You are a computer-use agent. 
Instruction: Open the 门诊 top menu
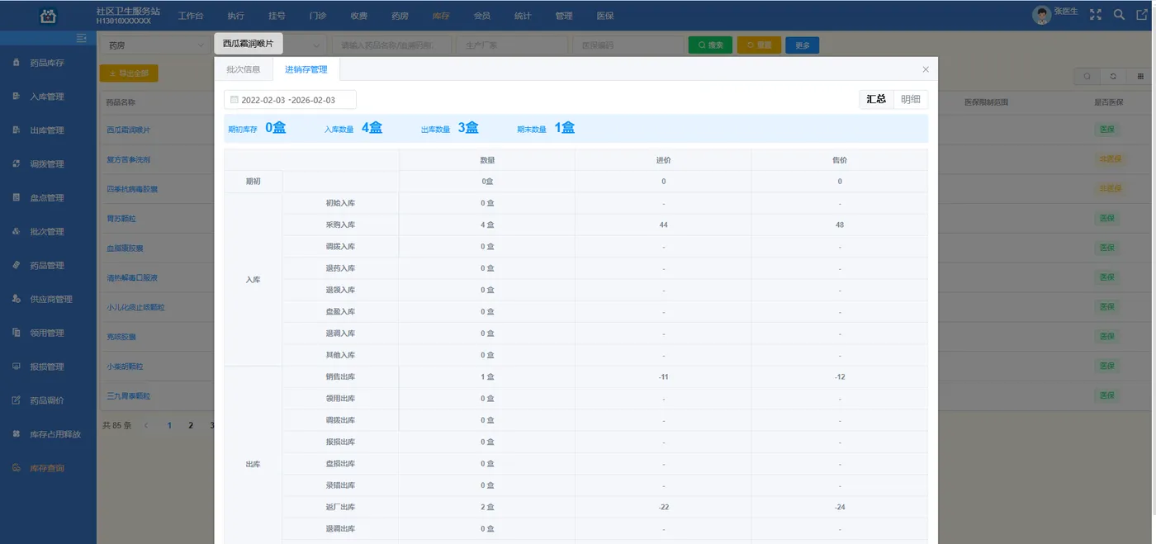(318, 16)
